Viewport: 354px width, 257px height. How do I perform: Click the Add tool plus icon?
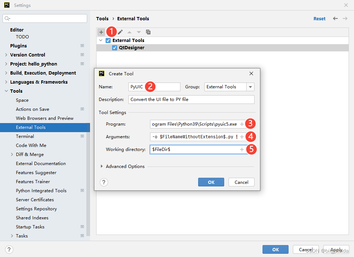coord(101,32)
